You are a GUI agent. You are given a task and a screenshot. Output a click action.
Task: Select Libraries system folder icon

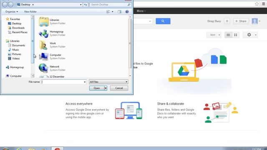[43, 22]
